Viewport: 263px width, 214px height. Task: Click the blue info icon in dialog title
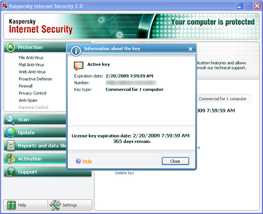pyautogui.click(x=76, y=51)
